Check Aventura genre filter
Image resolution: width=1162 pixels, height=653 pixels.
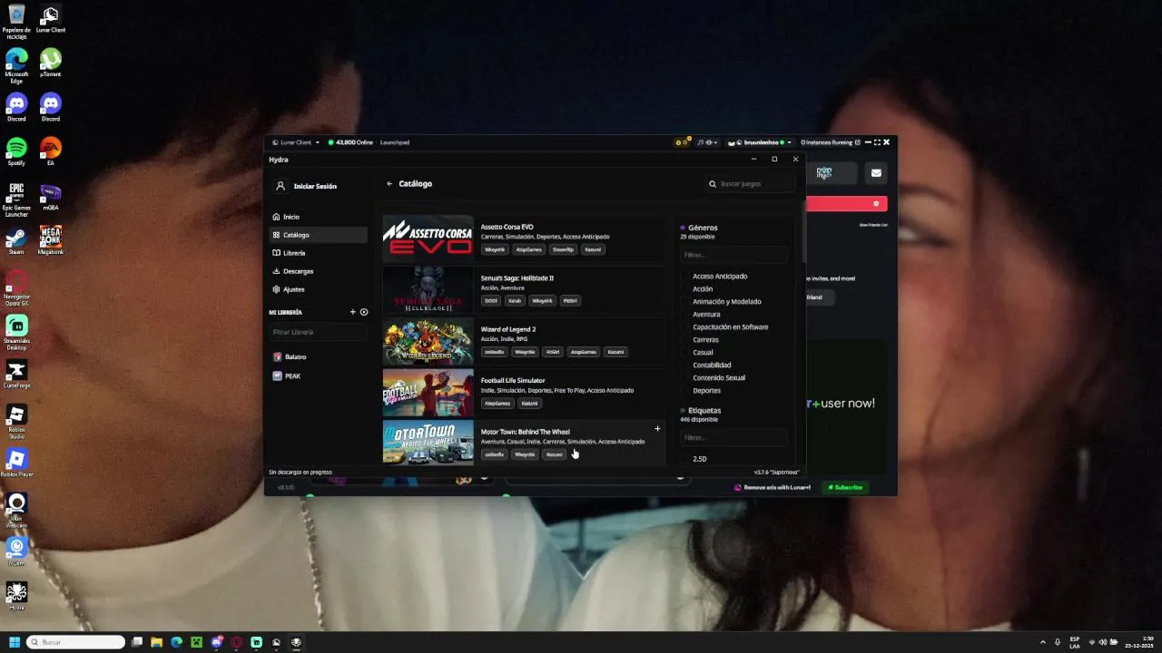[x=701, y=314]
